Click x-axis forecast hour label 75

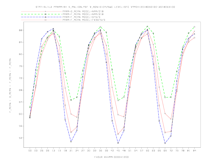177,151
